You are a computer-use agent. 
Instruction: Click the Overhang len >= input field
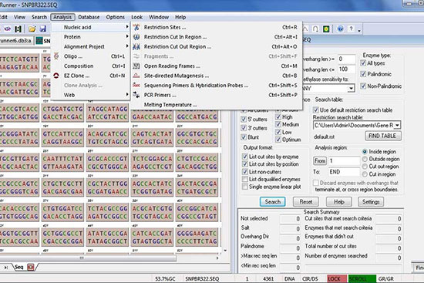pyautogui.click(x=346, y=59)
